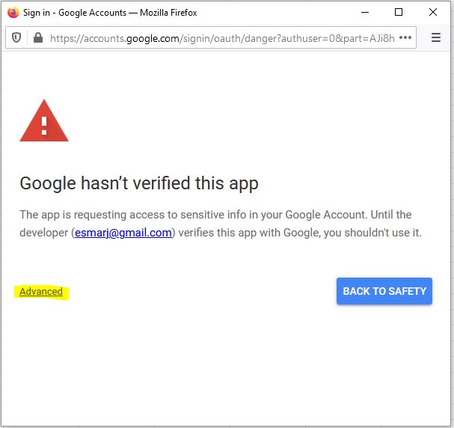Image resolution: width=454 pixels, height=428 pixels.
Task: Click the sensitive info warning paragraph
Action: coord(221,224)
